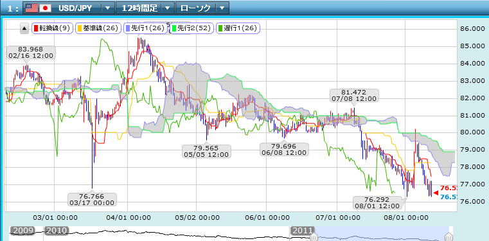Image resolution: width=489 pixels, height=241 pixels.
Task: Click the 83.968 02/16 12:00 price label
Action: (x=31, y=53)
